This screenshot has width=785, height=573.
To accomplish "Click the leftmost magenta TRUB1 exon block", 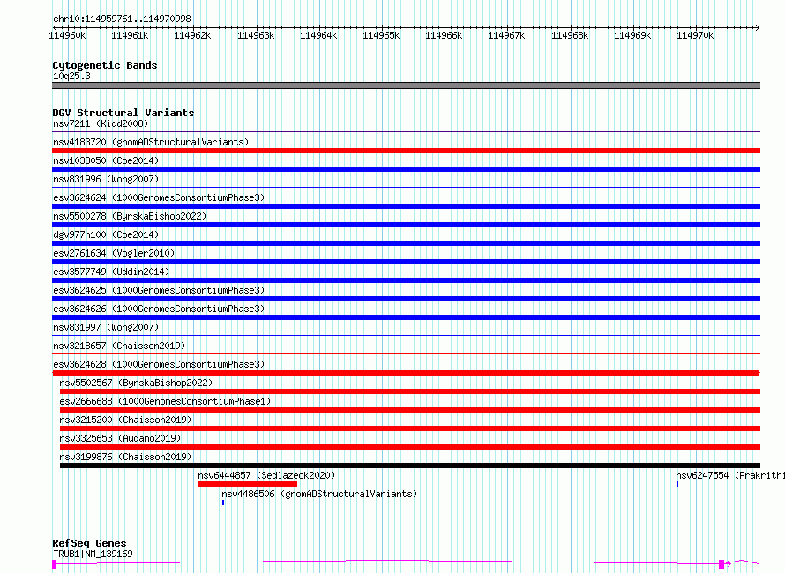I will 55,563.
